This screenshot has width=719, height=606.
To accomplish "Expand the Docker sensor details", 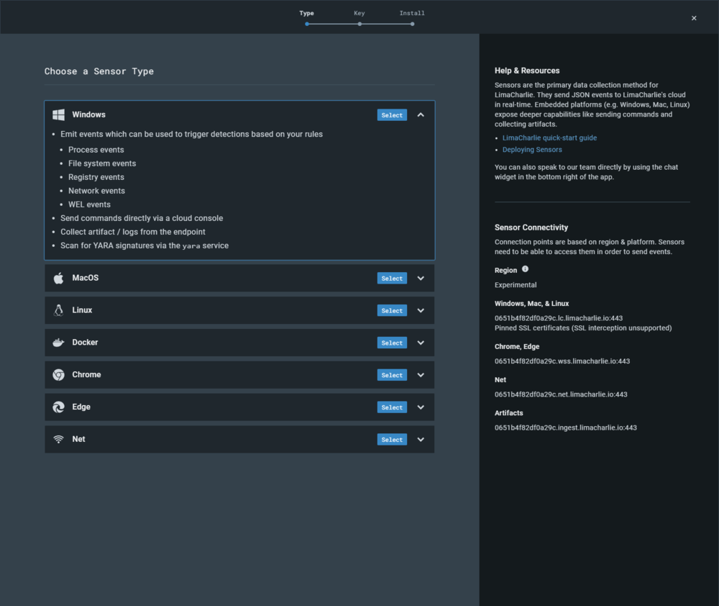I will [x=421, y=343].
